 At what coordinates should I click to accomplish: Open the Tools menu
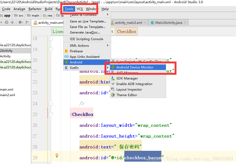coord(69,9)
